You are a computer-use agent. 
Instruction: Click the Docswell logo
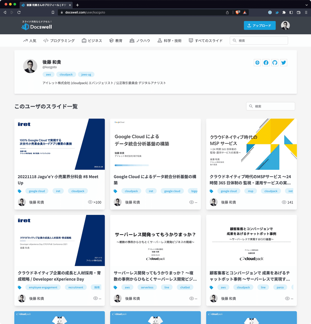pos(37,27)
